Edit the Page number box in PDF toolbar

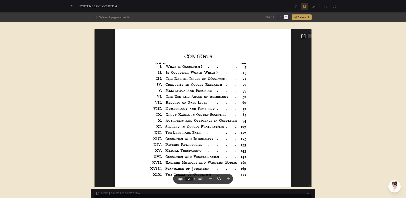click(189, 179)
